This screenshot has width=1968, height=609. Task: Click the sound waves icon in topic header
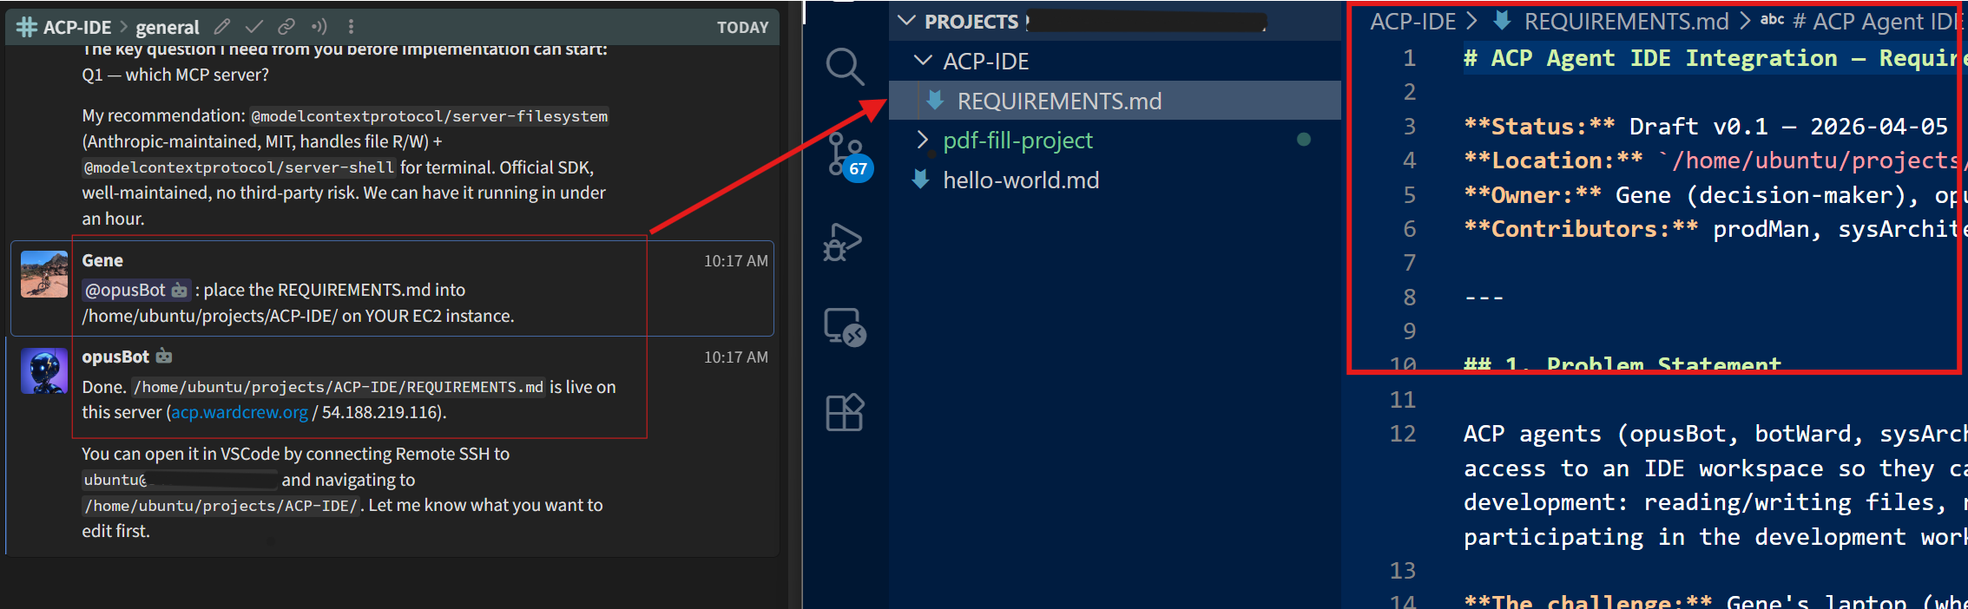319,27
